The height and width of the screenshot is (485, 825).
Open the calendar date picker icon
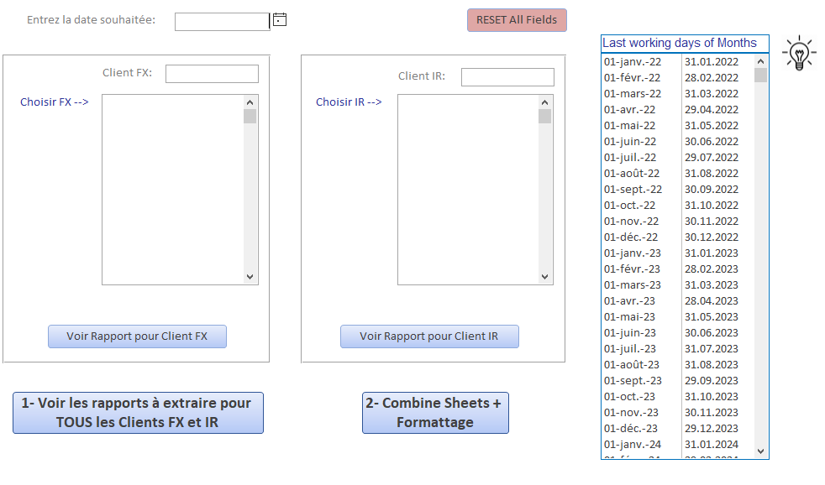point(280,19)
